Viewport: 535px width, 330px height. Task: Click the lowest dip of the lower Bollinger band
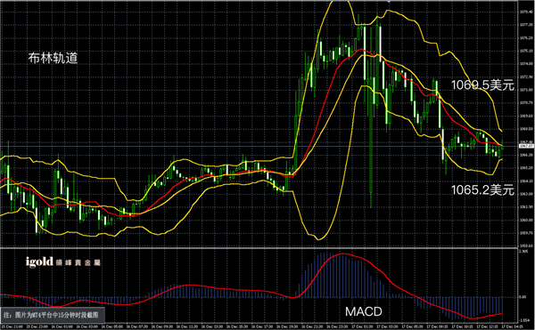pyautogui.click(x=318, y=238)
